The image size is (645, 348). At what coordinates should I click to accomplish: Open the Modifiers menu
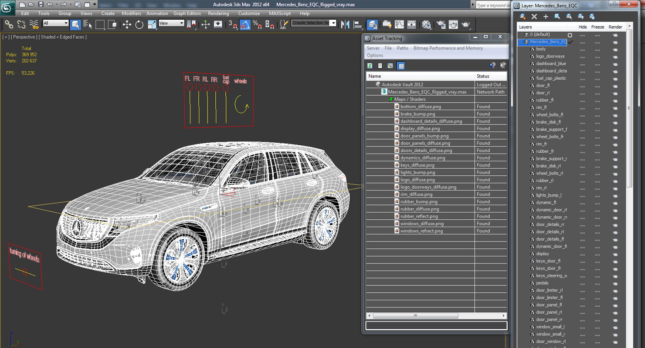pos(131,13)
